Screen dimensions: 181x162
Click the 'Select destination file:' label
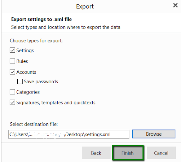click(x=34, y=124)
